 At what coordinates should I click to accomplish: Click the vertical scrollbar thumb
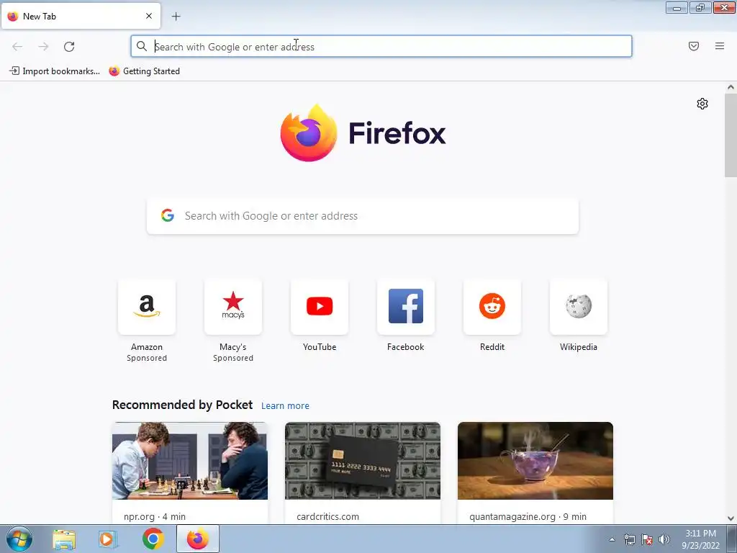coord(731,135)
